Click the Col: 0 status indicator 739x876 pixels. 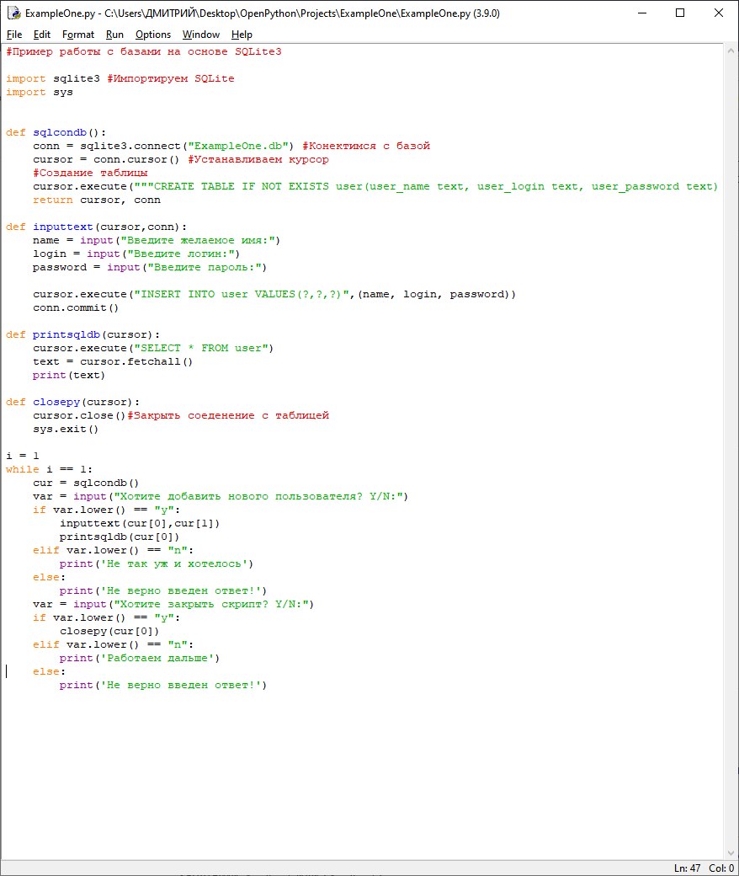point(720,868)
